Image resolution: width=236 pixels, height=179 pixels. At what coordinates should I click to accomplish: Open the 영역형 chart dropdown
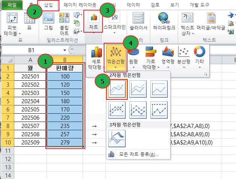(x=168, y=58)
